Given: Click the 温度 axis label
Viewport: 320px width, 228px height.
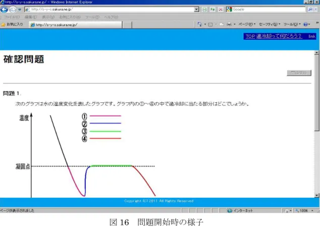Looking at the screenshot, I should pyautogui.click(x=24, y=118).
